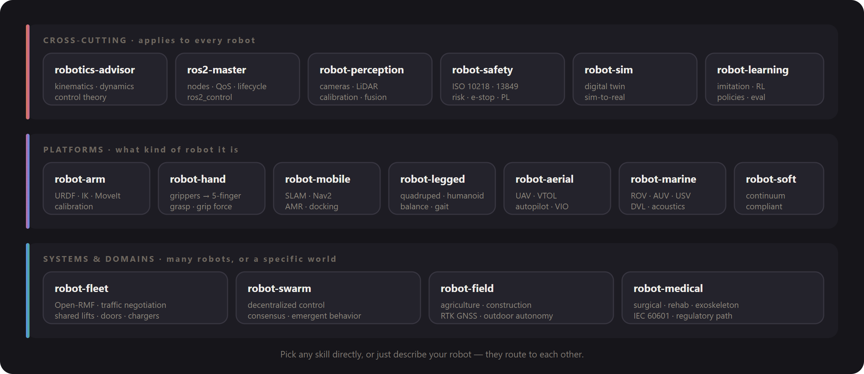
Task: Select the robot-marine card
Action: coord(672,188)
